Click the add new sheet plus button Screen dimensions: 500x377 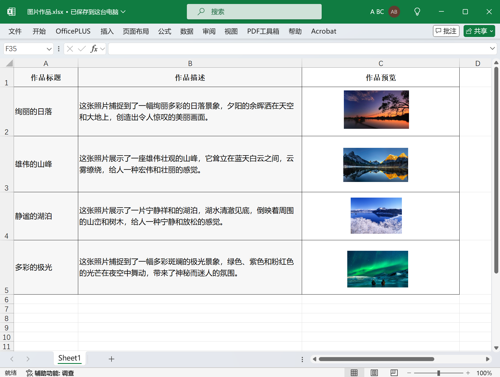coord(111,359)
